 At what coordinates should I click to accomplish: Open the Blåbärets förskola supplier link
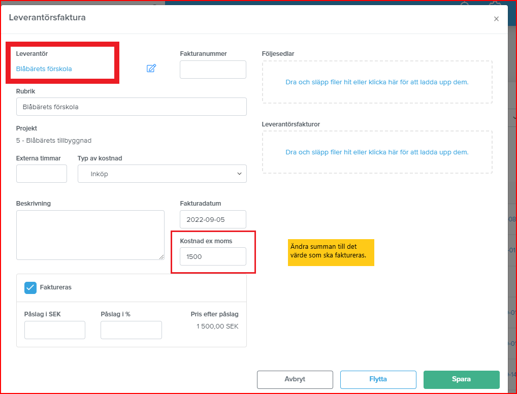coord(44,69)
